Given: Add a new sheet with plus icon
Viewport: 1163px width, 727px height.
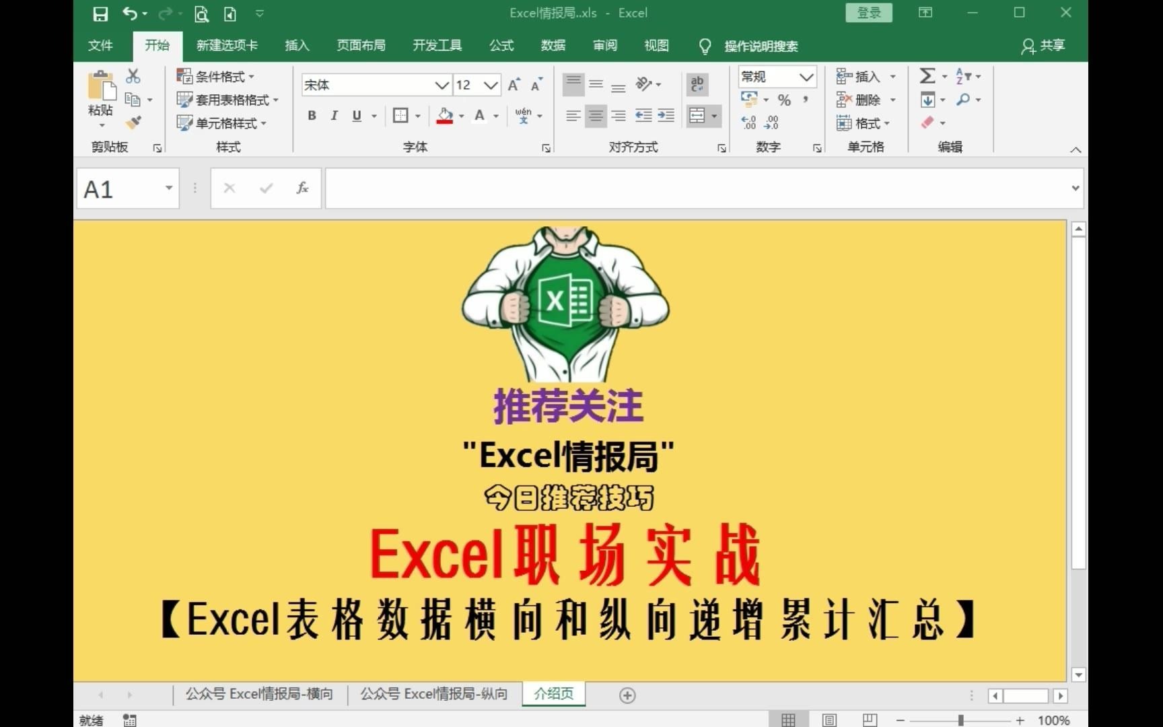Looking at the screenshot, I should [x=627, y=695].
